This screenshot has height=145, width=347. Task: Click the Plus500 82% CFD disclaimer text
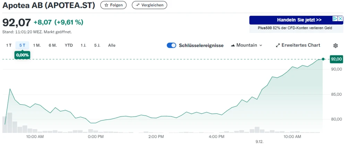click(x=295, y=28)
